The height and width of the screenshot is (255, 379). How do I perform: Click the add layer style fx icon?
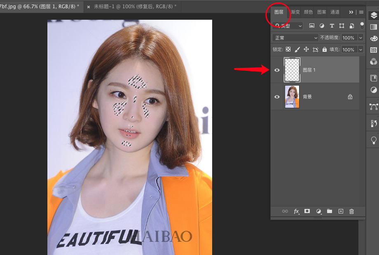pyautogui.click(x=296, y=211)
